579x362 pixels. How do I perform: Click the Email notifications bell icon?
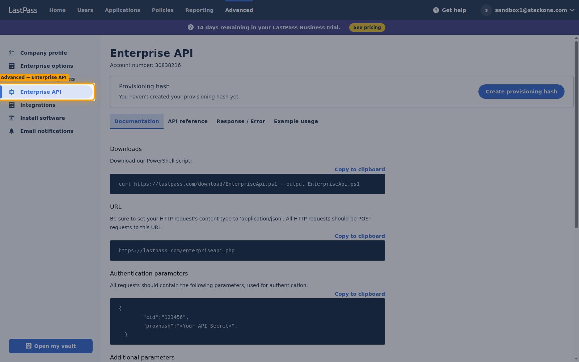(x=12, y=131)
